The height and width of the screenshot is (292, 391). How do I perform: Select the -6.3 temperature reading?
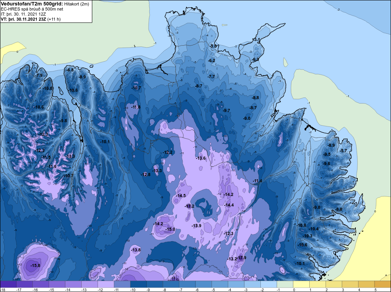point(255,59)
